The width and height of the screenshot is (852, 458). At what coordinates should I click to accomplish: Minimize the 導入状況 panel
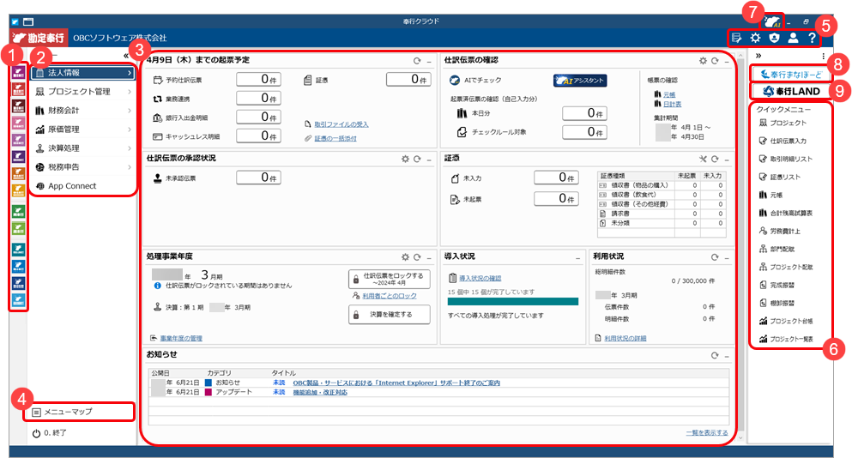click(577, 258)
